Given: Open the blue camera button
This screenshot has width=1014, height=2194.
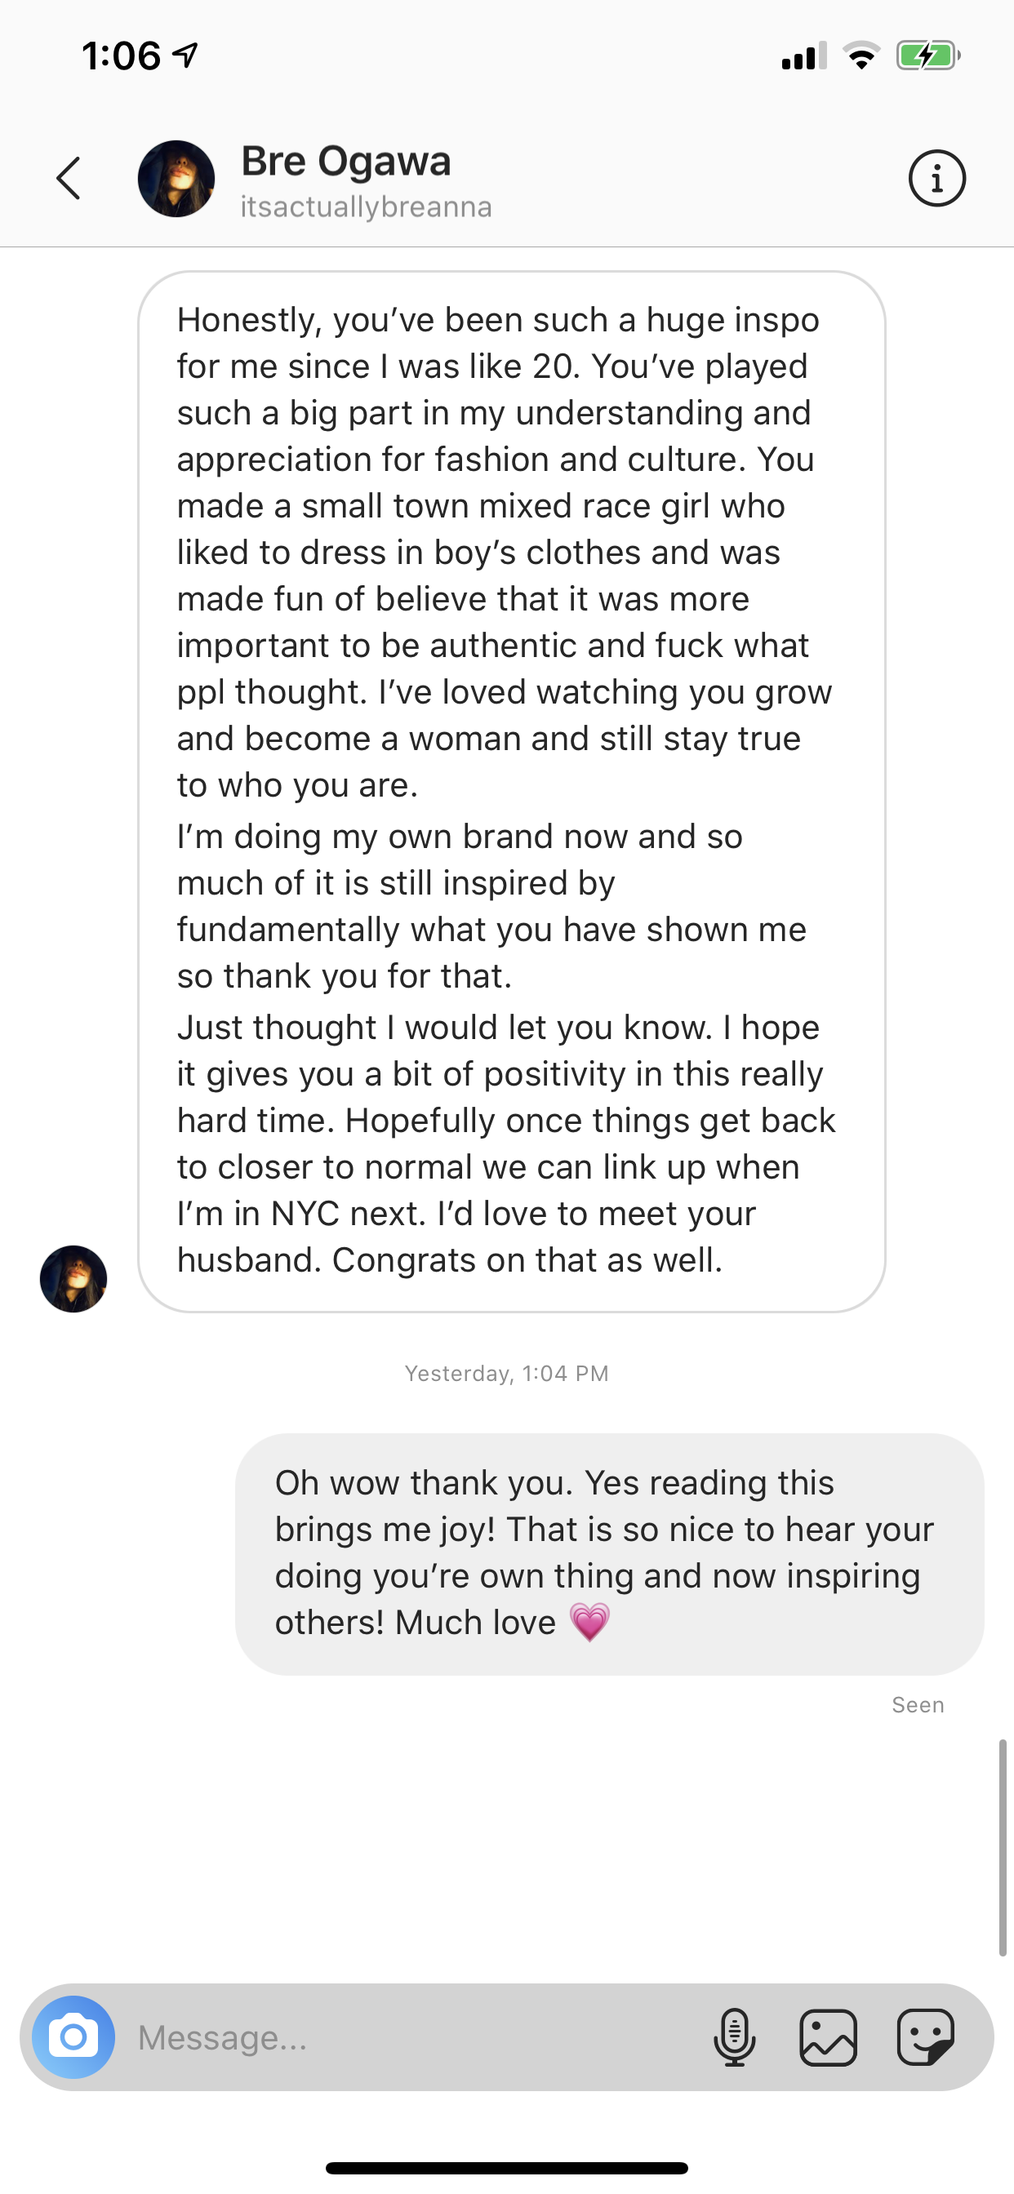Looking at the screenshot, I should point(73,2036).
